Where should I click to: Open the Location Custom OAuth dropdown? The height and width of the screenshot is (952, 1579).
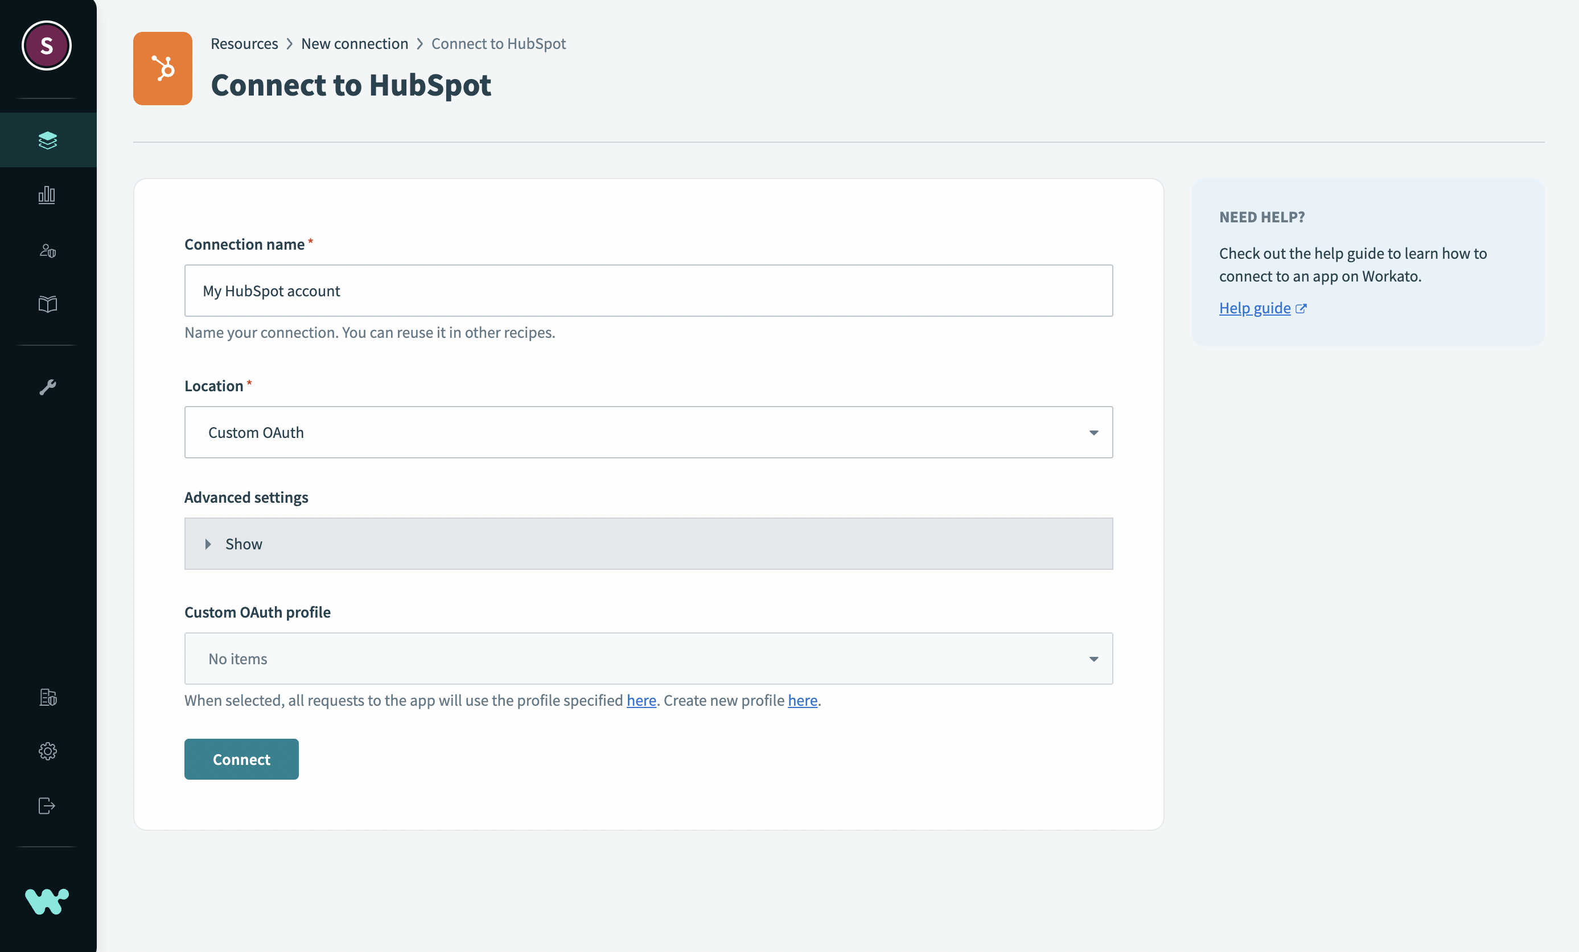click(648, 432)
